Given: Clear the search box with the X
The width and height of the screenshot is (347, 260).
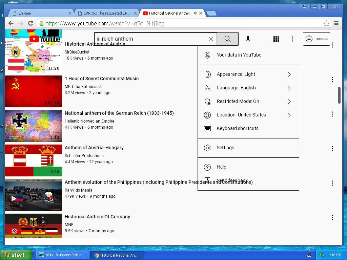Looking at the screenshot, I should click(211, 39).
